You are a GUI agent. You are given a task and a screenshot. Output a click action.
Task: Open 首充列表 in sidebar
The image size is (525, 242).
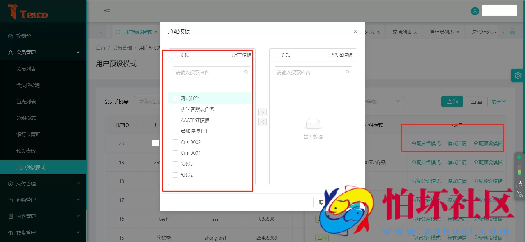pos(26,102)
